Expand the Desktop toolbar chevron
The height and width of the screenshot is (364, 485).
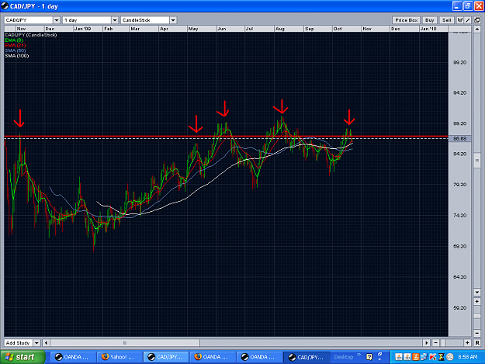[359, 355]
